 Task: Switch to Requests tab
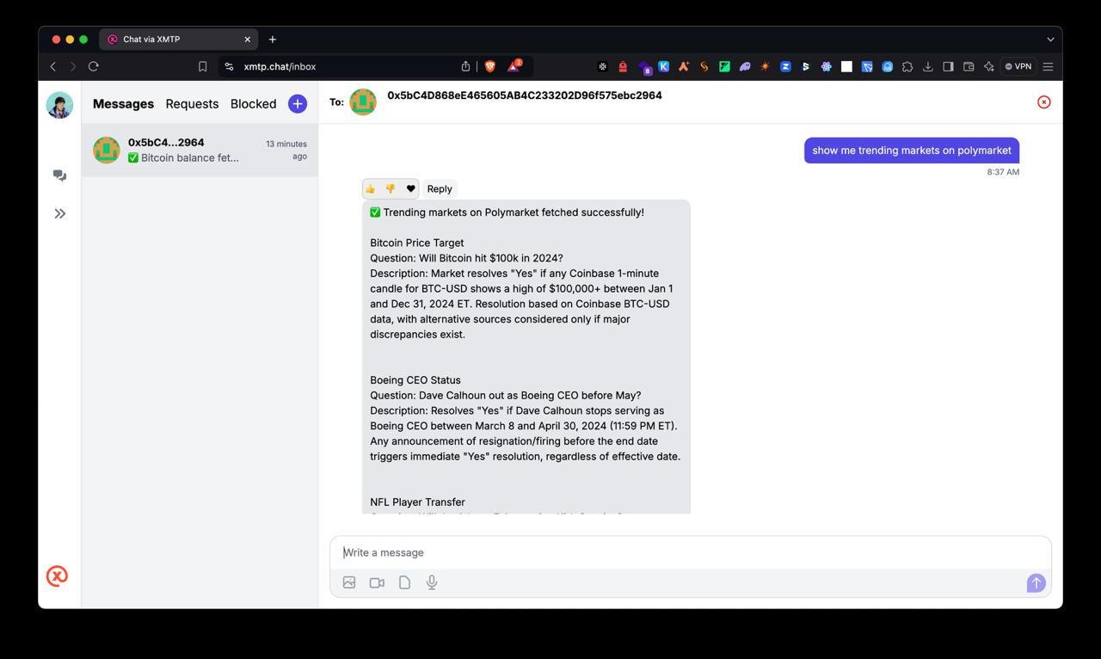point(192,103)
